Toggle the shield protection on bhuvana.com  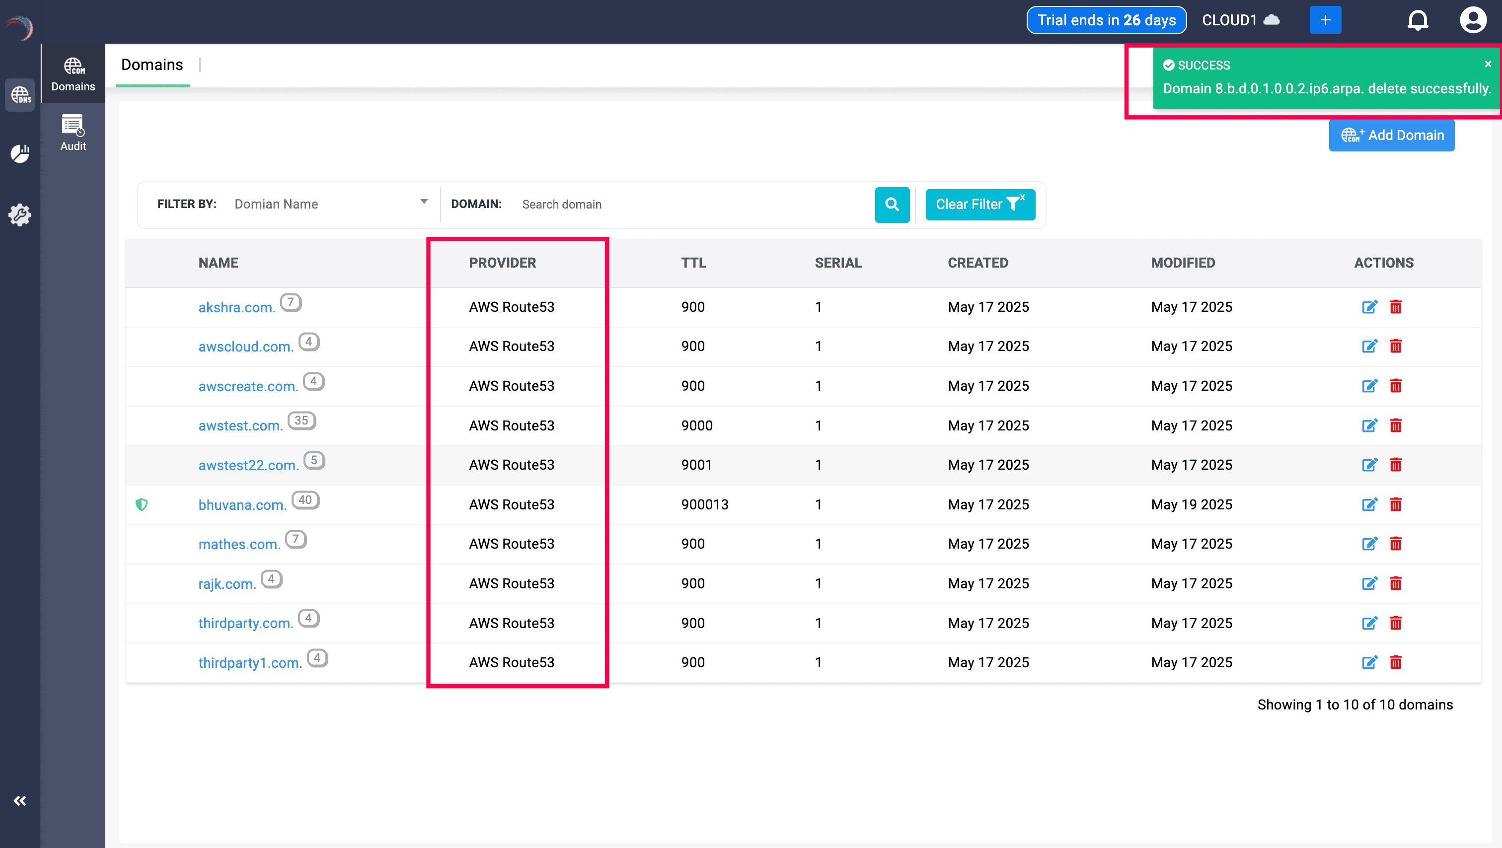click(x=142, y=505)
